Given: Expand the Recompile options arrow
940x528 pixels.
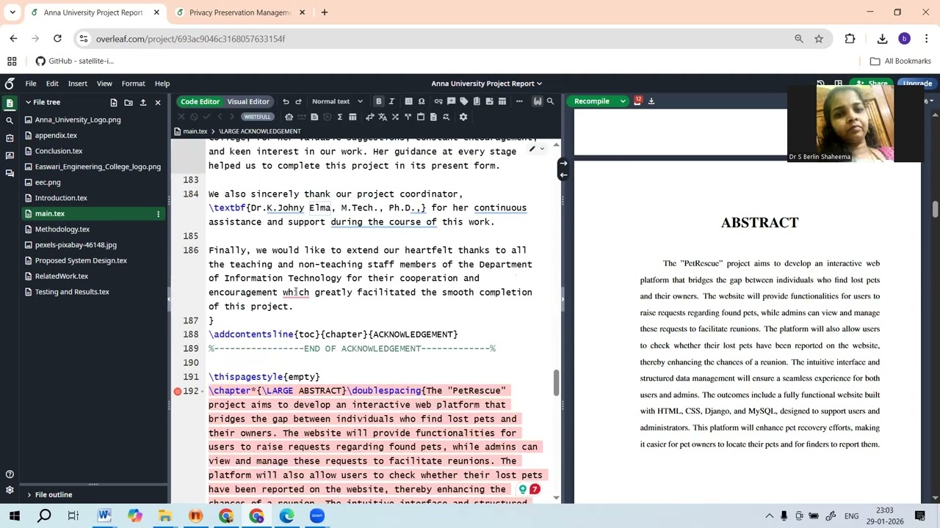Looking at the screenshot, I should (x=623, y=101).
